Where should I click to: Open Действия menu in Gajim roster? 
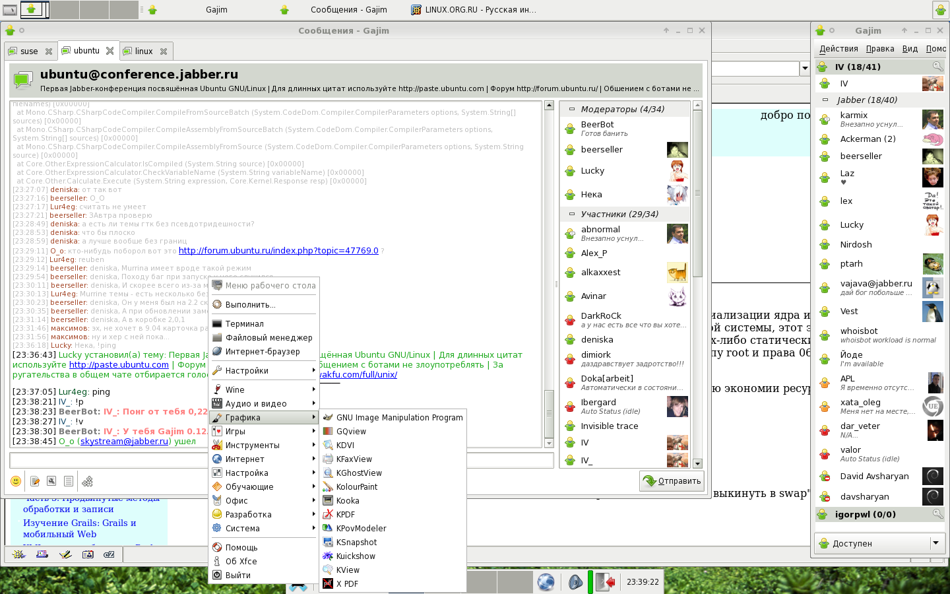click(x=839, y=49)
